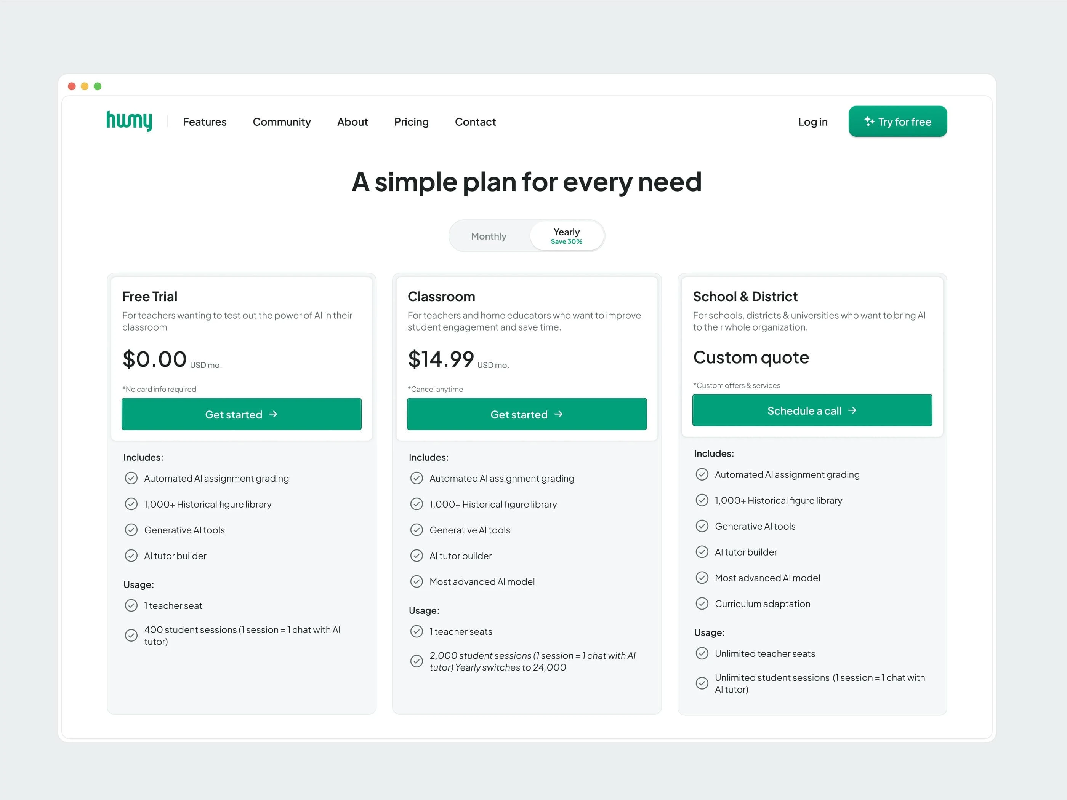Image resolution: width=1067 pixels, height=800 pixels.
Task: Click check icon beside Curriculum adaptation
Action: click(x=702, y=604)
